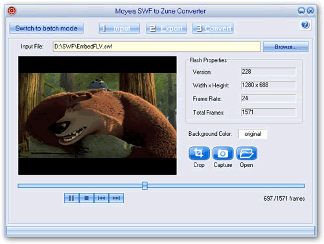
Task: Click the video preview area
Action: 97,116
